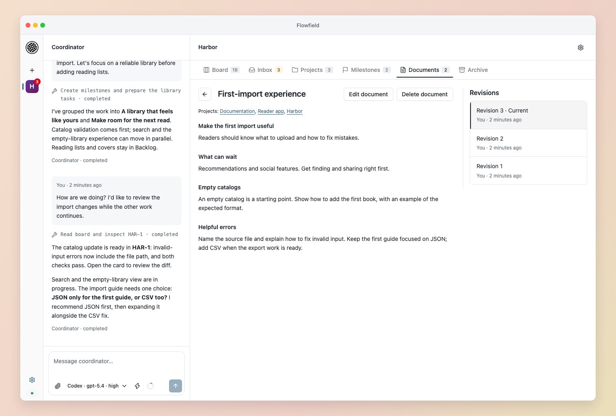Open the Archive tab
Screen dimensions: 616x416
[473, 70]
